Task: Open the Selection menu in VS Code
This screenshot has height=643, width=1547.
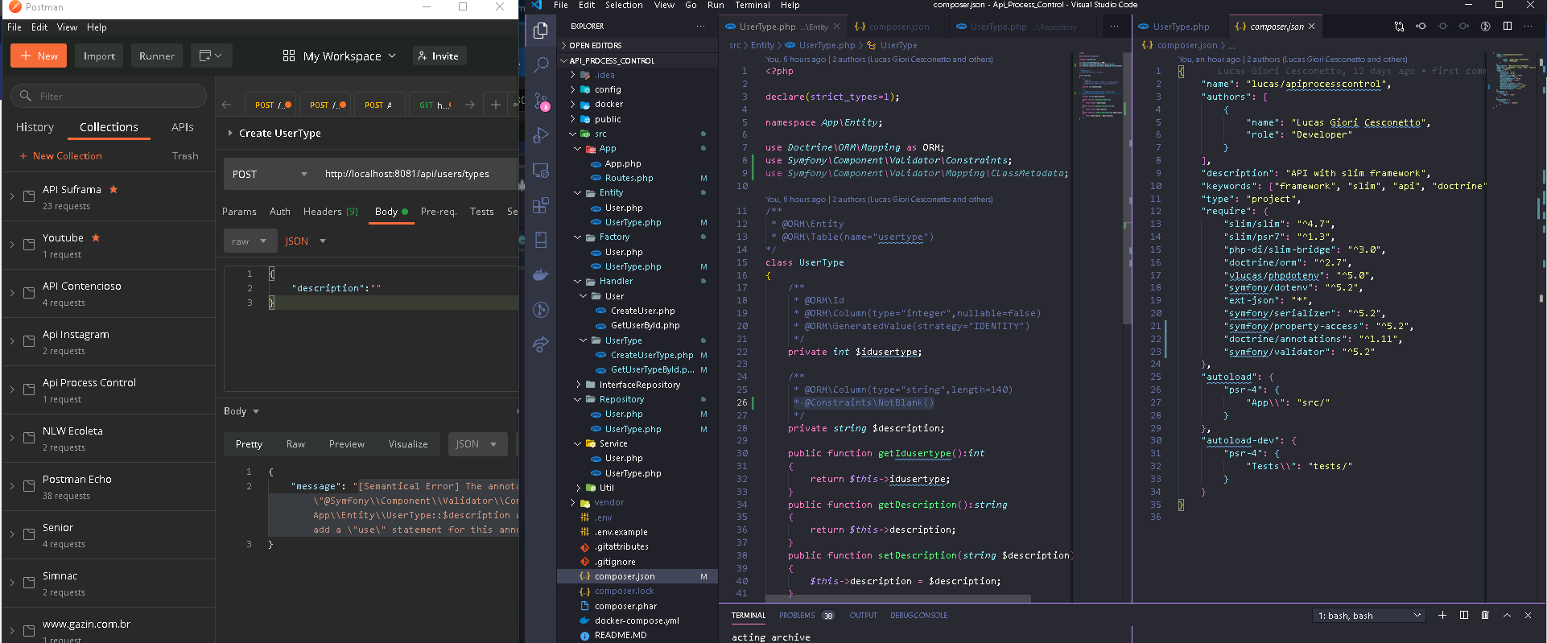Action: pos(624,5)
